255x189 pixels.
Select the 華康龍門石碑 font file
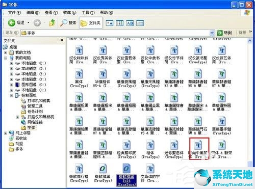point(198,126)
